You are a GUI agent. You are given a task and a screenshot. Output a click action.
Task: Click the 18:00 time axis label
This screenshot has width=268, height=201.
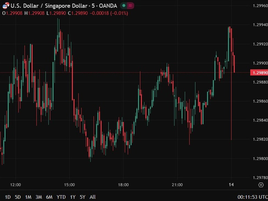pyautogui.click(x=123, y=185)
